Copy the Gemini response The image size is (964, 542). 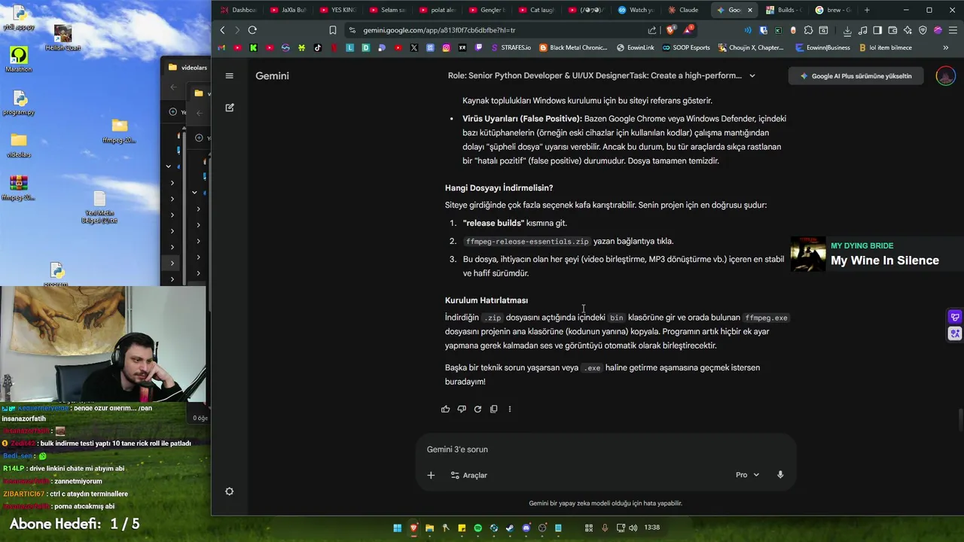point(493,409)
